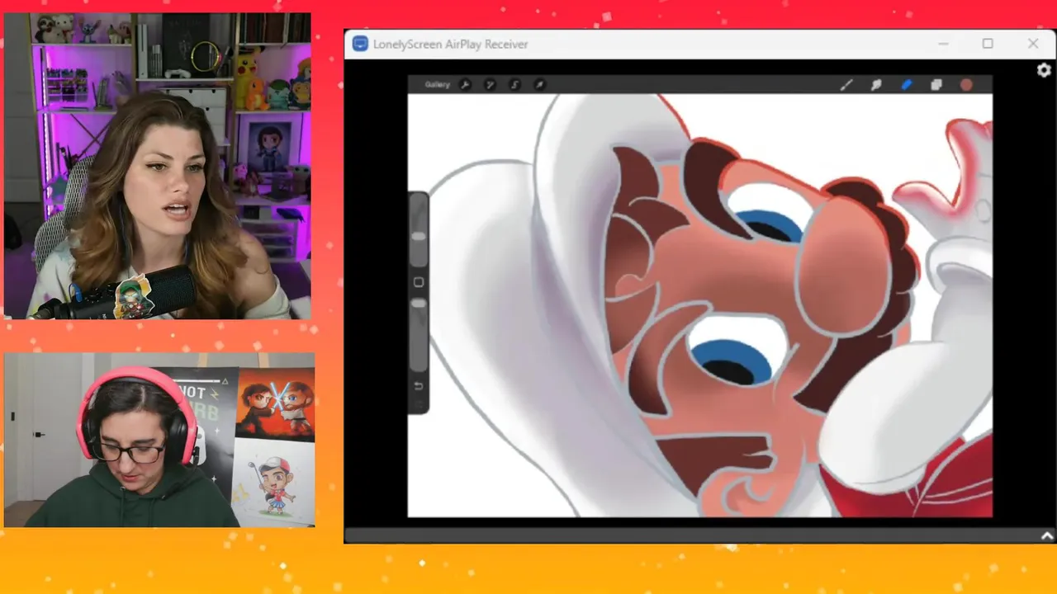Screen dimensions: 1057x594
Task: Click the LonelyScreen AirPlay Receiver title text
Action: click(x=450, y=45)
